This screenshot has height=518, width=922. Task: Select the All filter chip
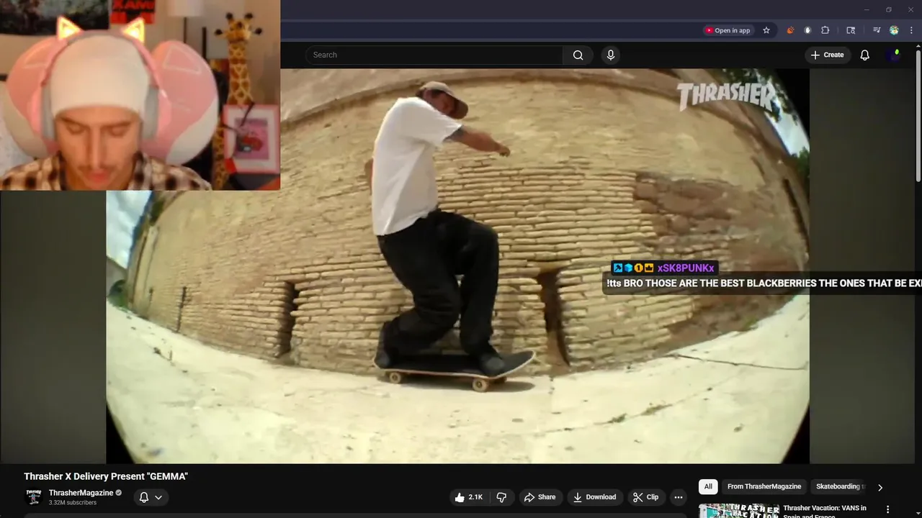point(708,487)
